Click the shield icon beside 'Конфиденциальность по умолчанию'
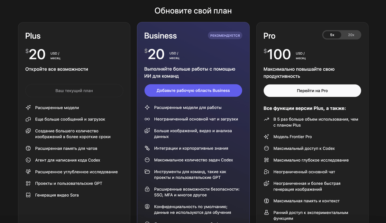The image size is (386, 223). tap(147, 207)
